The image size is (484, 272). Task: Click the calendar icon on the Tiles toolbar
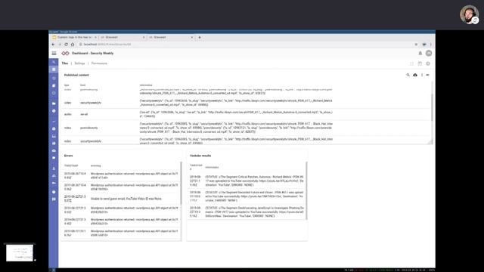(420, 63)
